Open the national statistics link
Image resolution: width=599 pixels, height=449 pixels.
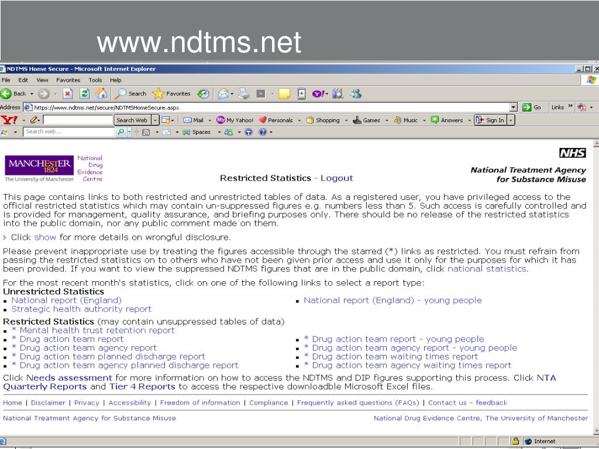[487, 269]
